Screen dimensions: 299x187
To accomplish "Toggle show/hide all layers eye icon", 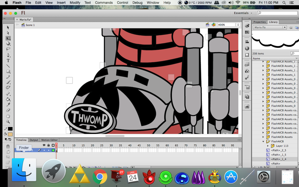I will pyautogui.click(x=44, y=145).
